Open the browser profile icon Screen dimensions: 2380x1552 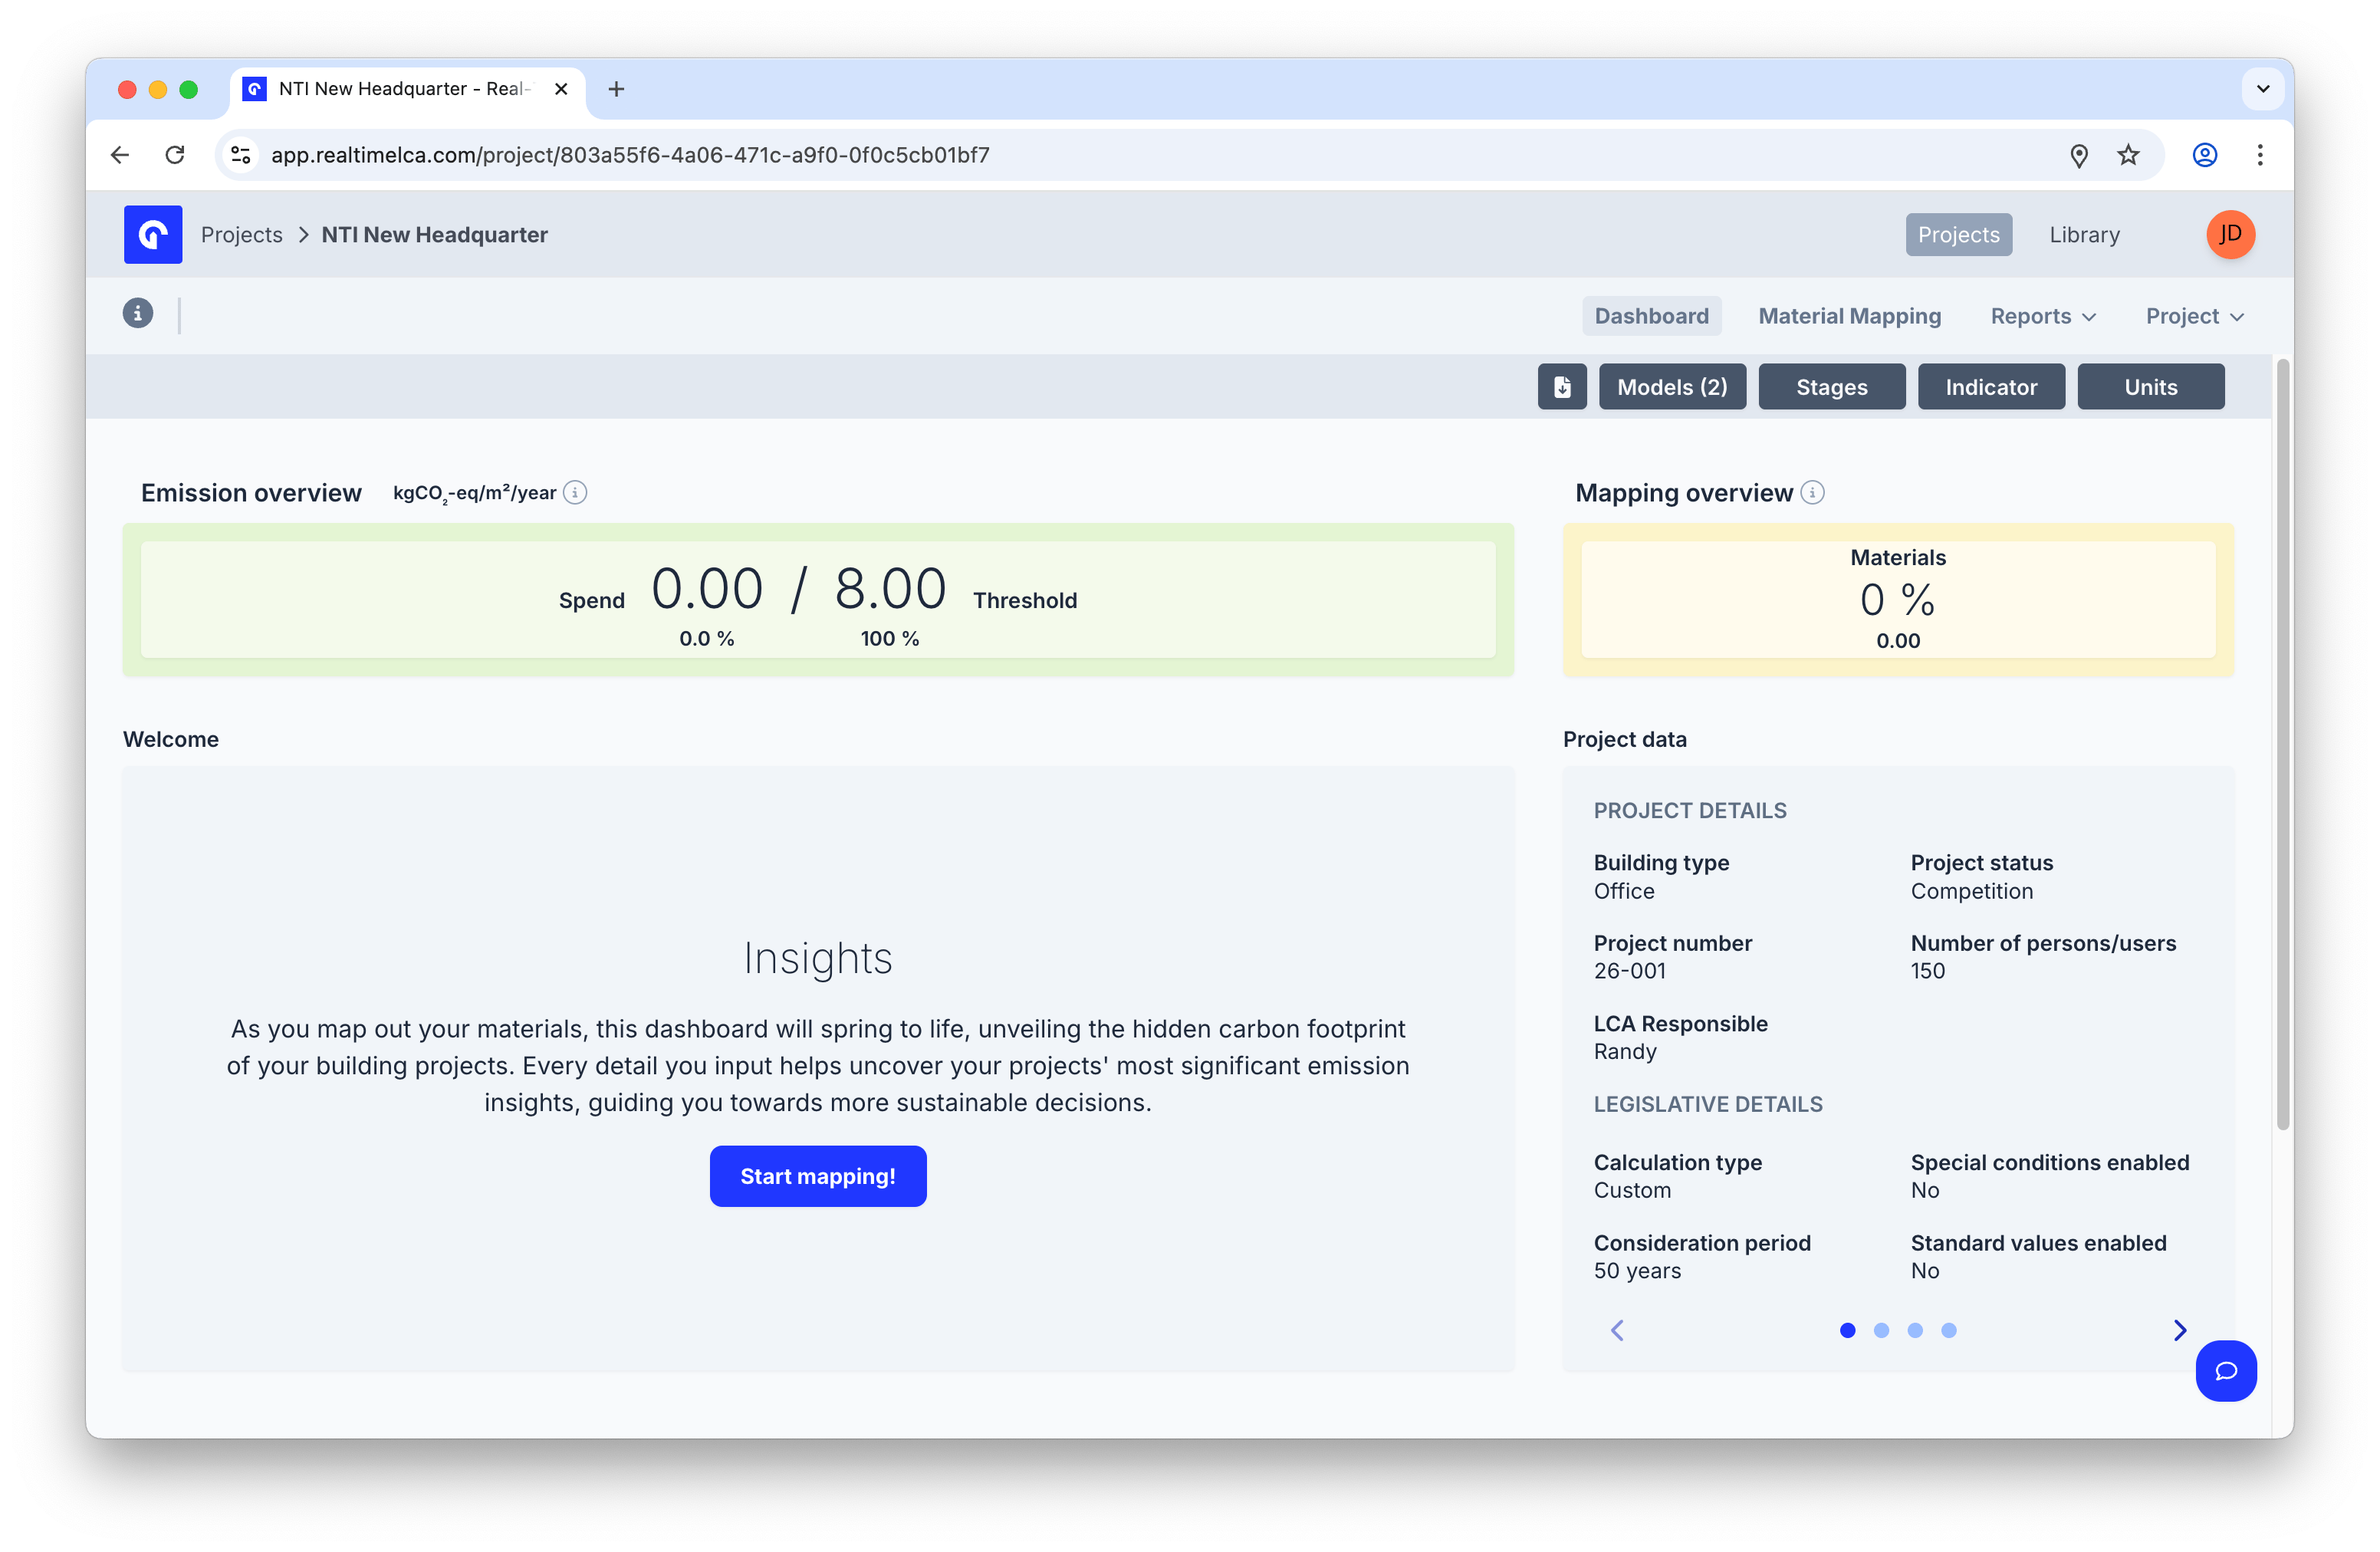click(2205, 155)
